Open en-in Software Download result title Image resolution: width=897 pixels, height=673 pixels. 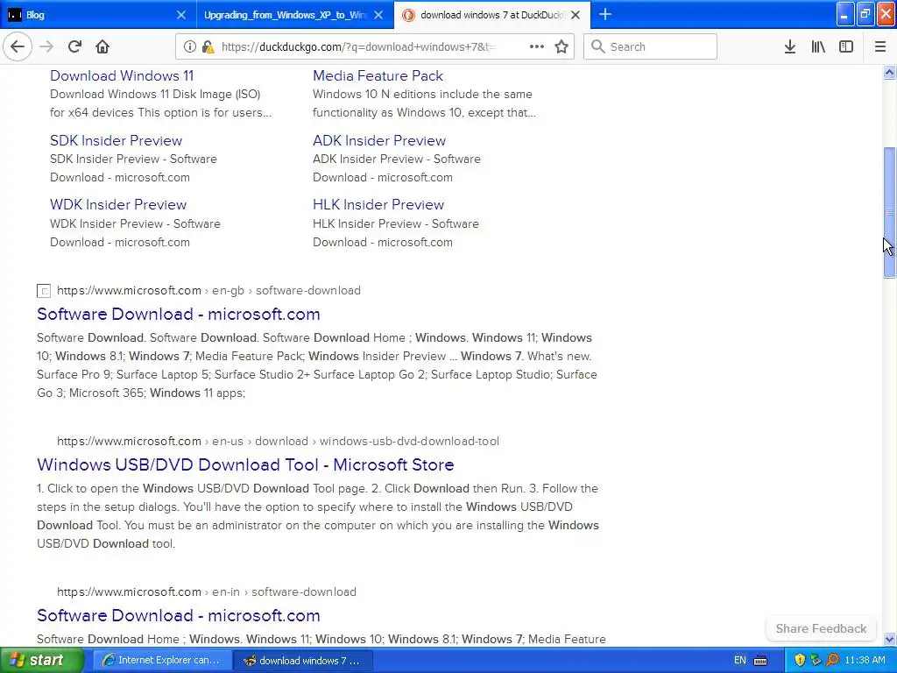pos(179,615)
